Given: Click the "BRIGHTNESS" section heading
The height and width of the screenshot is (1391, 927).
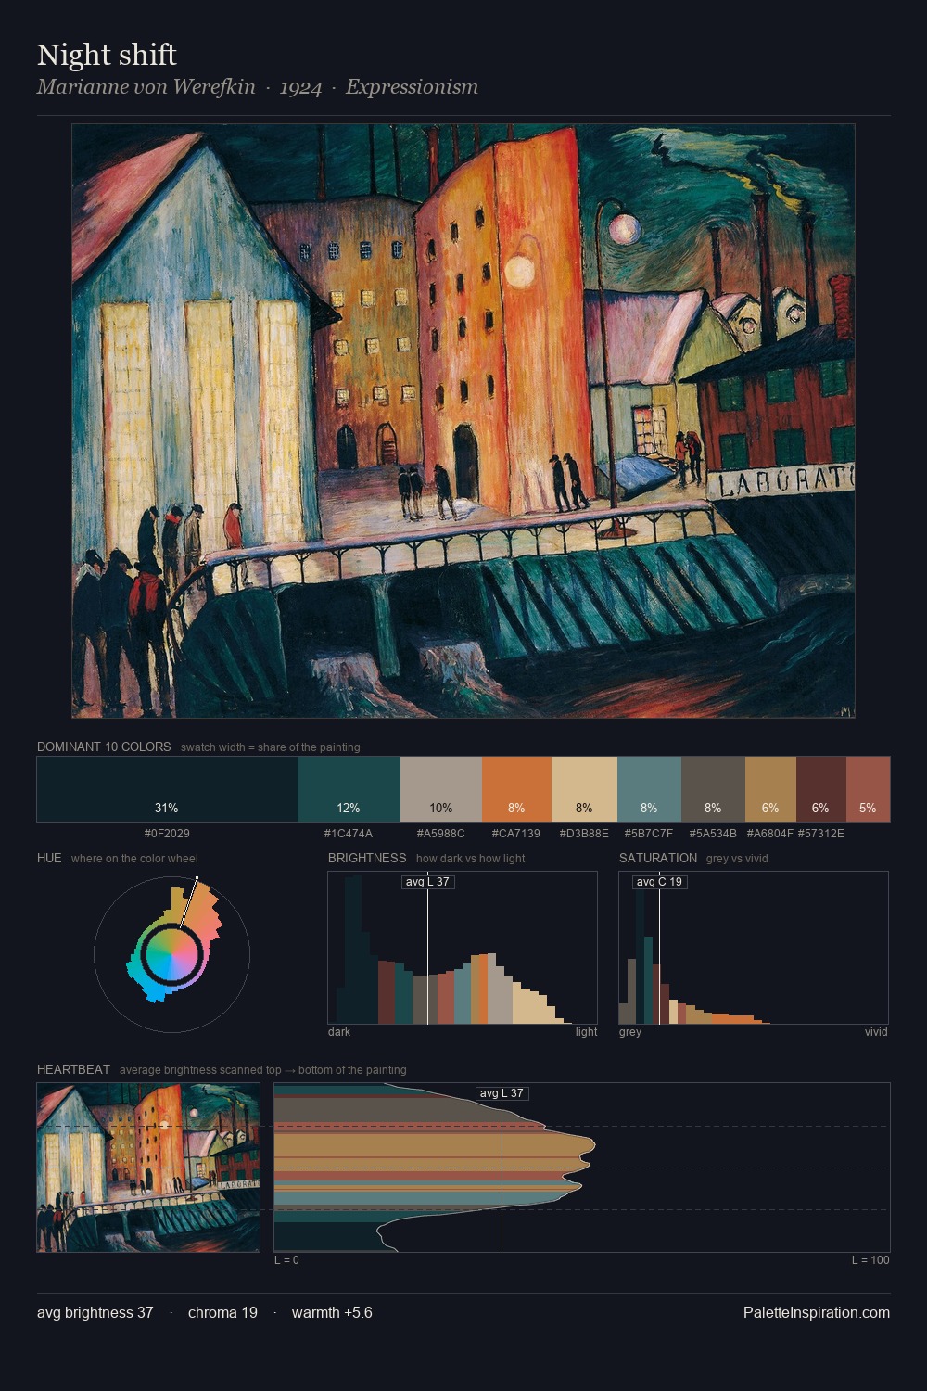Looking at the screenshot, I should click(x=367, y=858).
